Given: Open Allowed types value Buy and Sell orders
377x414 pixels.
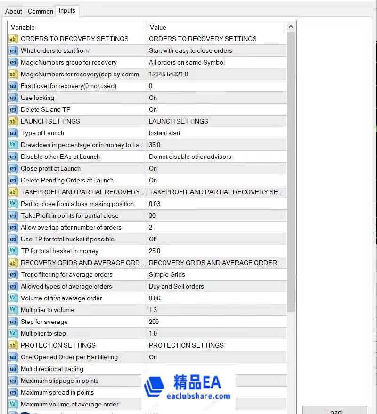Looking at the screenshot, I should coord(216,286).
